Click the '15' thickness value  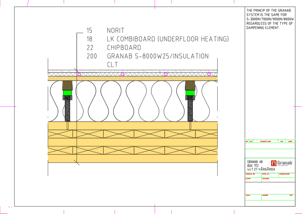click(89, 30)
